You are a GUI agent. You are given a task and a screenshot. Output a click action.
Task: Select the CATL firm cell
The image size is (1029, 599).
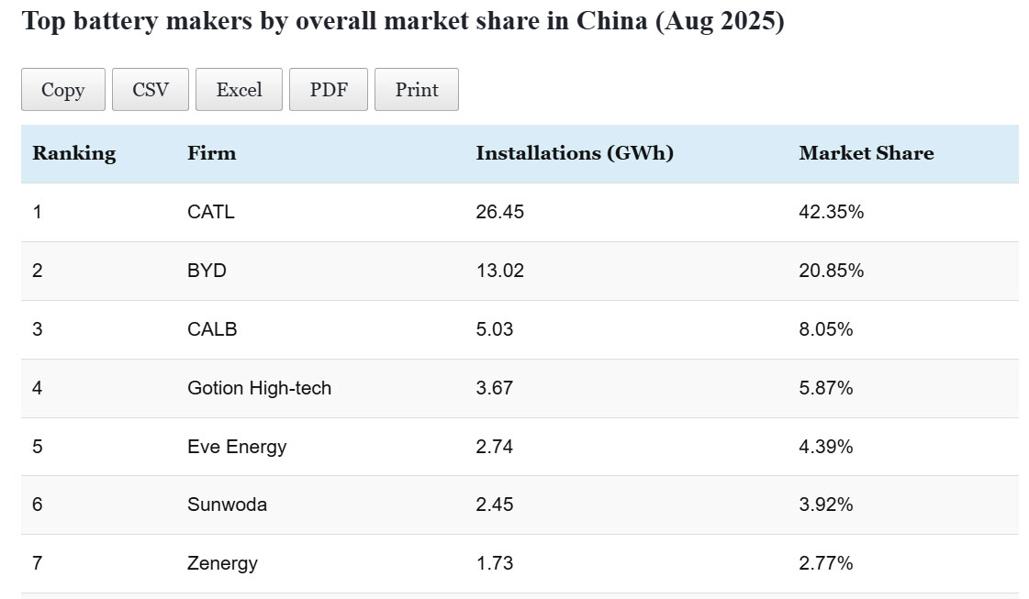click(x=211, y=212)
